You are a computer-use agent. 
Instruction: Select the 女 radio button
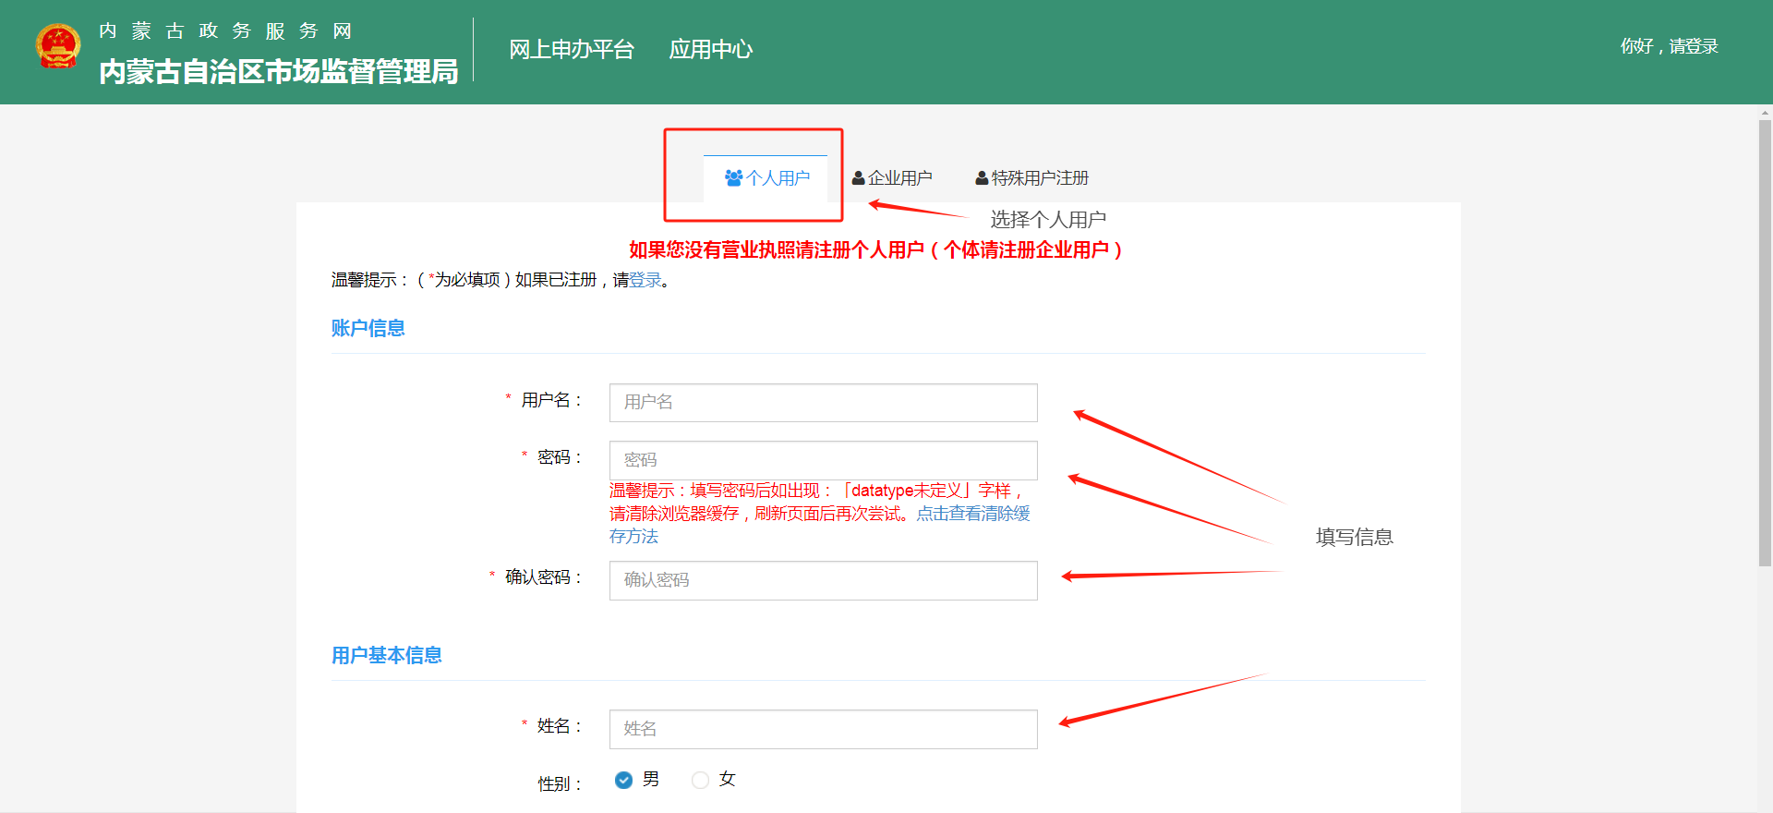(701, 780)
